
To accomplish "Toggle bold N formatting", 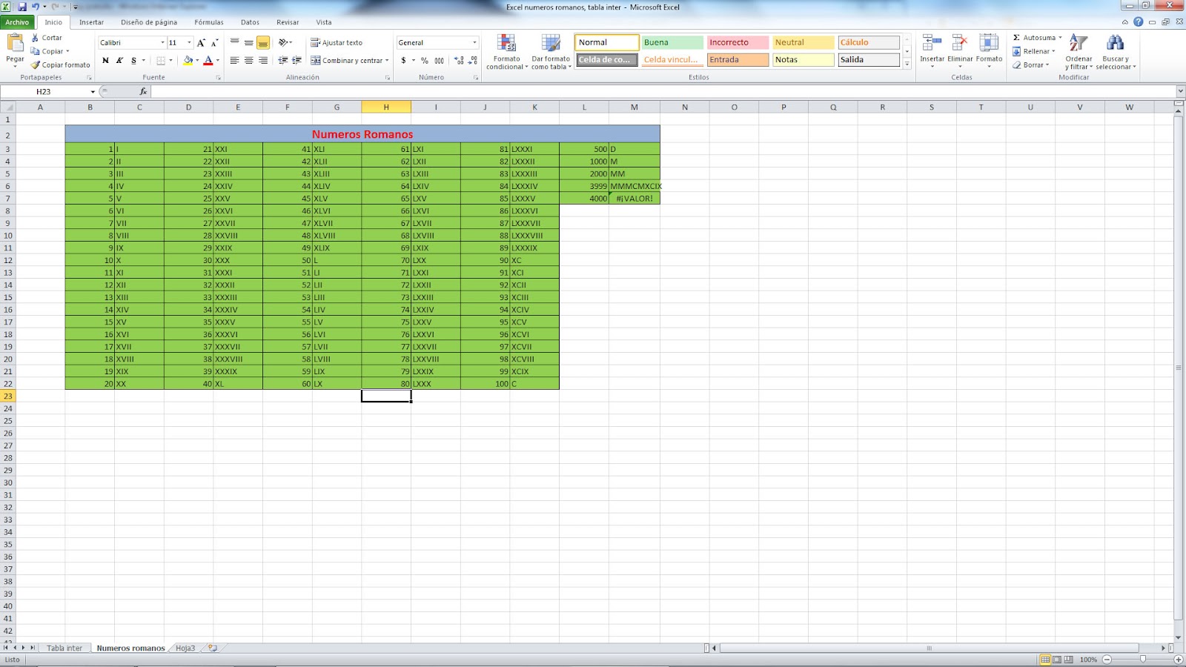I will [105, 61].
